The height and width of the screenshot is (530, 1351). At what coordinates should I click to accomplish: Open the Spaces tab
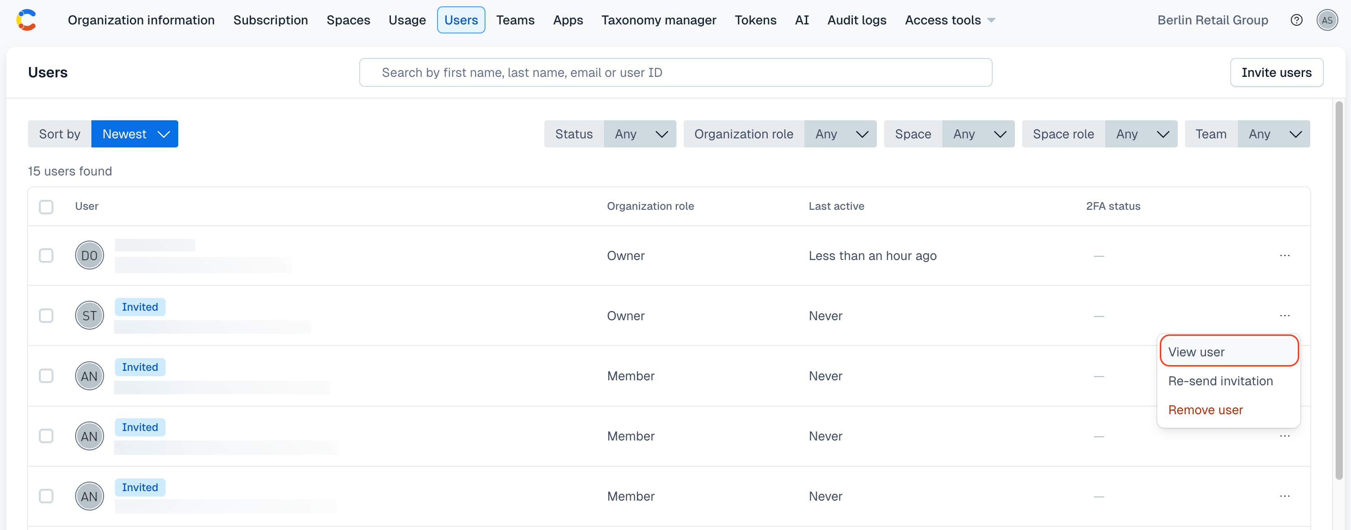(348, 20)
